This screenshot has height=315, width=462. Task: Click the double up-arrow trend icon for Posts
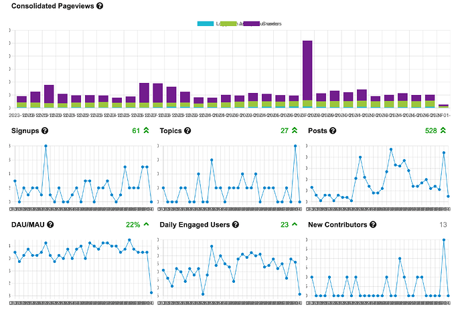click(443, 130)
